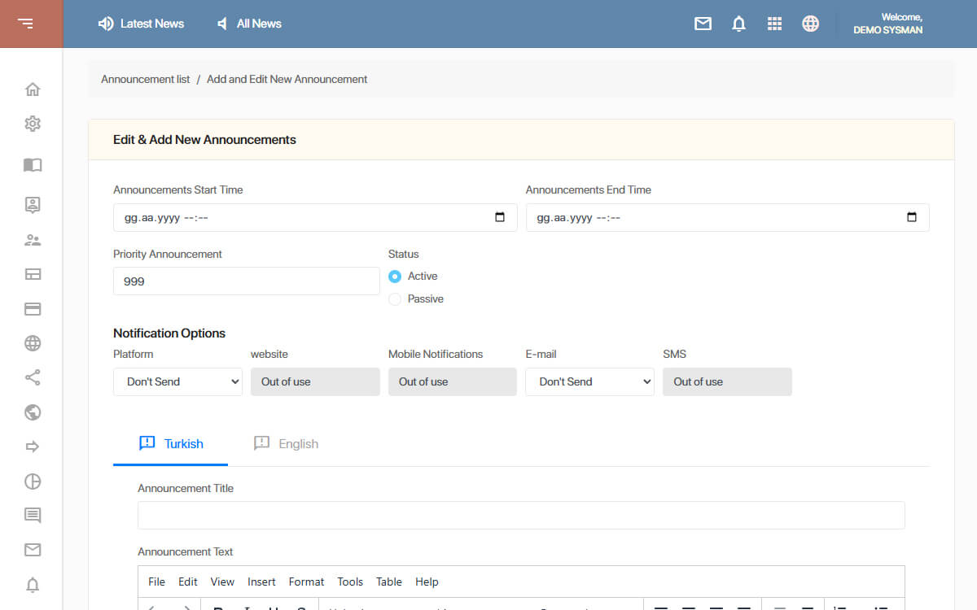This screenshot has width=977, height=610.
Task: Click the Announcement Title input field
Action: tap(521, 515)
